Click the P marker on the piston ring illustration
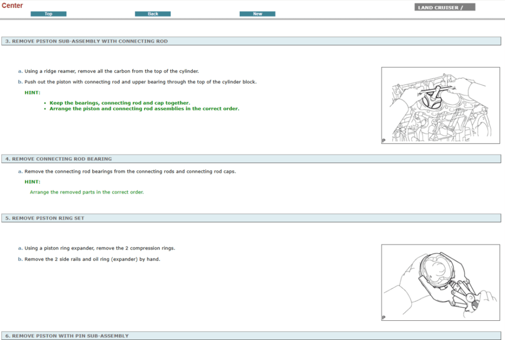505x340 pixels. click(x=384, y=318)
